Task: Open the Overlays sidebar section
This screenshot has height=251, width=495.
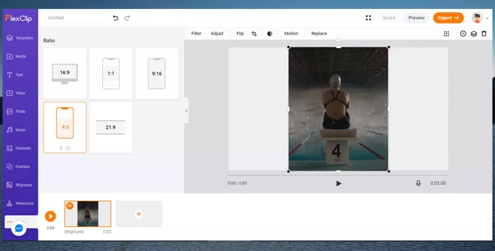Action: coord(19,167)
